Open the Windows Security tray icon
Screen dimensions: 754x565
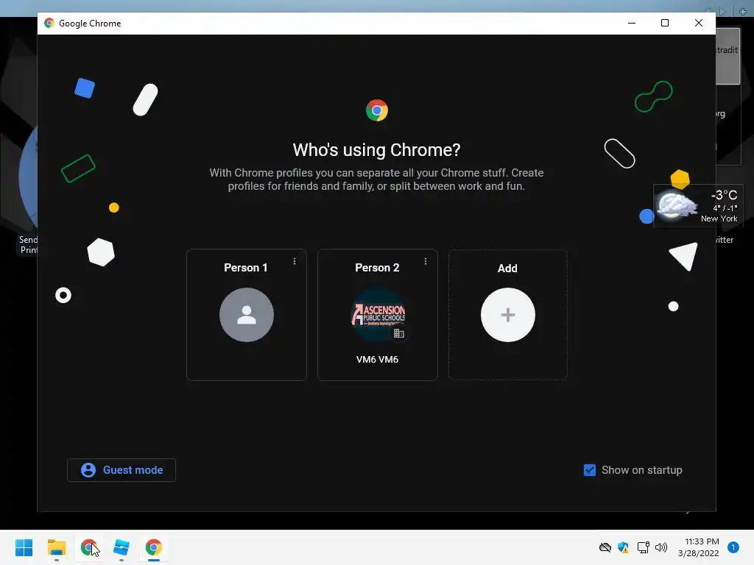click(x=623, y=547)
